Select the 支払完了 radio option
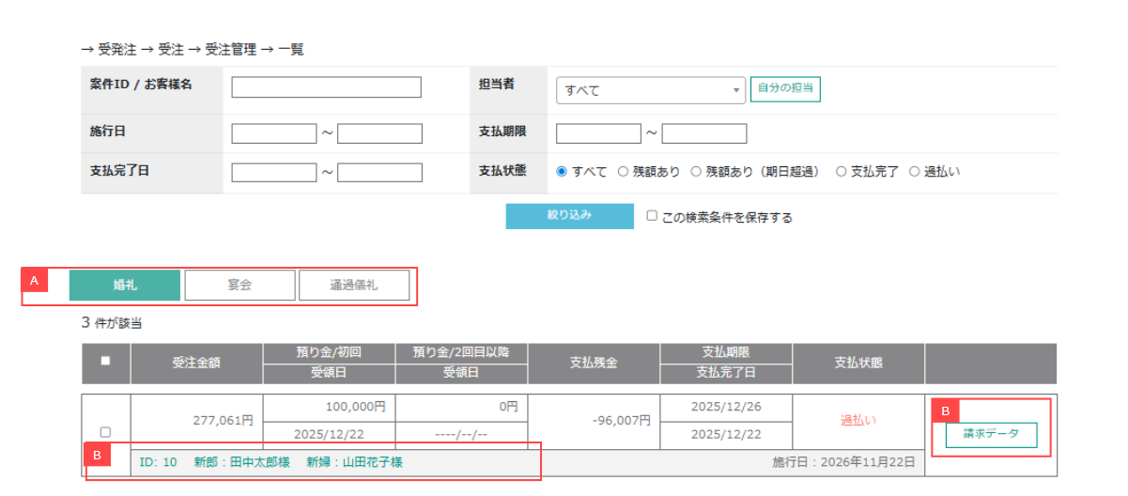Viewport: 1128px width, 496px height. click(x=841, y=172)
